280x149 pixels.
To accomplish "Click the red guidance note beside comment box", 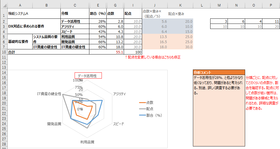I will click(262, 93).
